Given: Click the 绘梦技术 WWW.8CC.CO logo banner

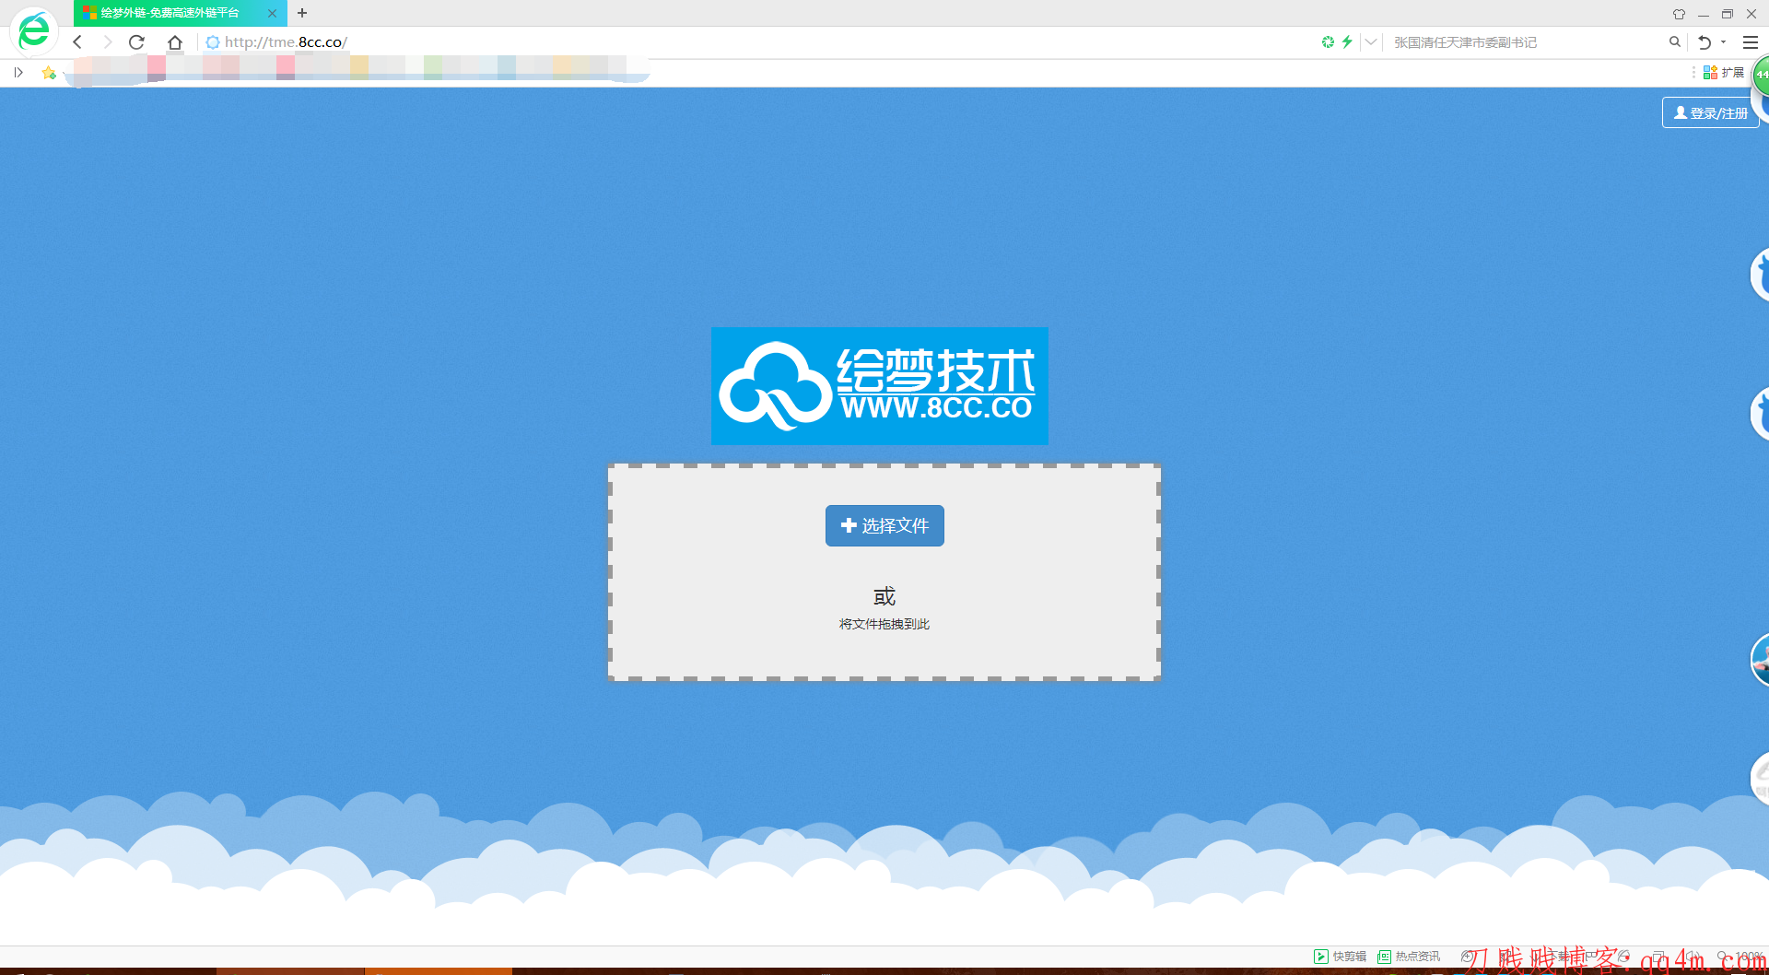Looking at the screenshot, I should [880, 386].
